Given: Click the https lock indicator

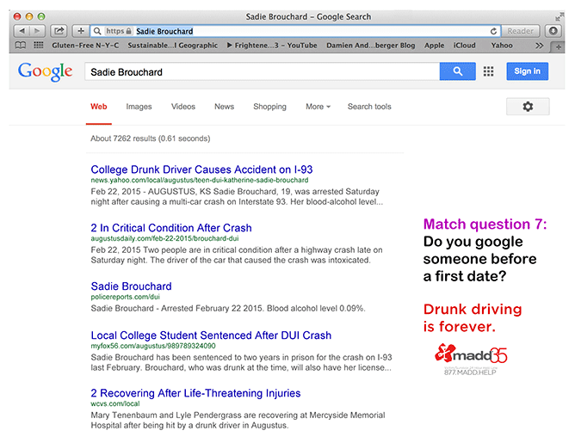Looking at the screenshot, I should coord(119,31).
